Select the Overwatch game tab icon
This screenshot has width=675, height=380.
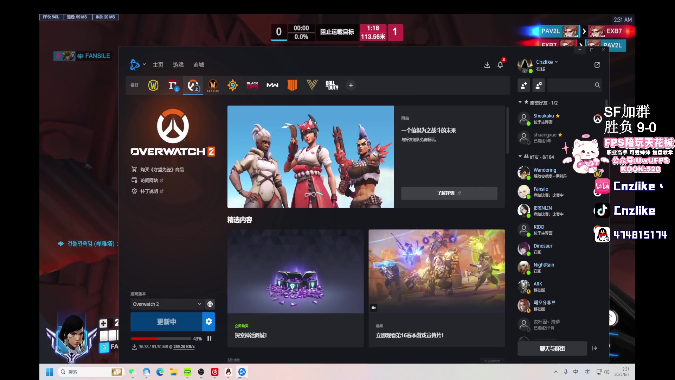[193, 85]
